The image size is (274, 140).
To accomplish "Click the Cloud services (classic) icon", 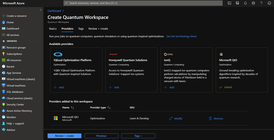I will (4, 98).
